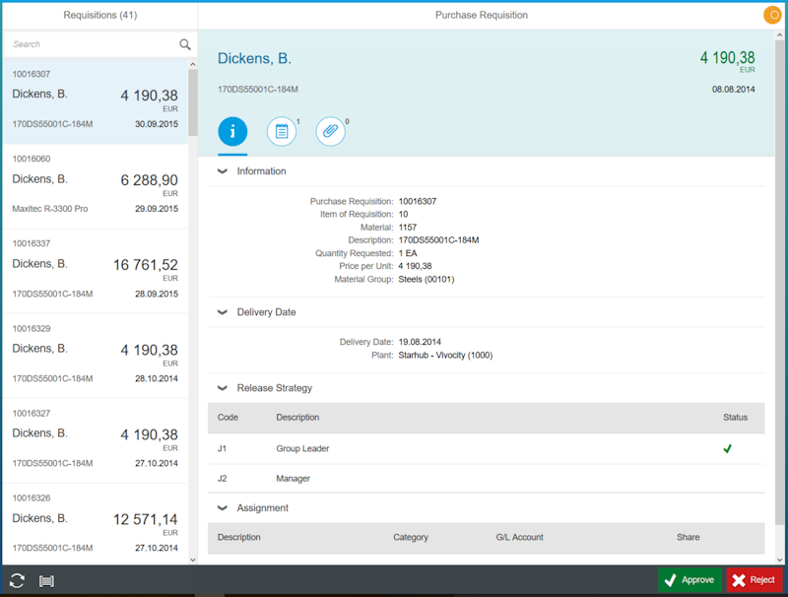Image resolution: width=788 pixels, height=597 pixels.
Task: Click the orange user avatar in the header
Action: (x=772, y=15)
